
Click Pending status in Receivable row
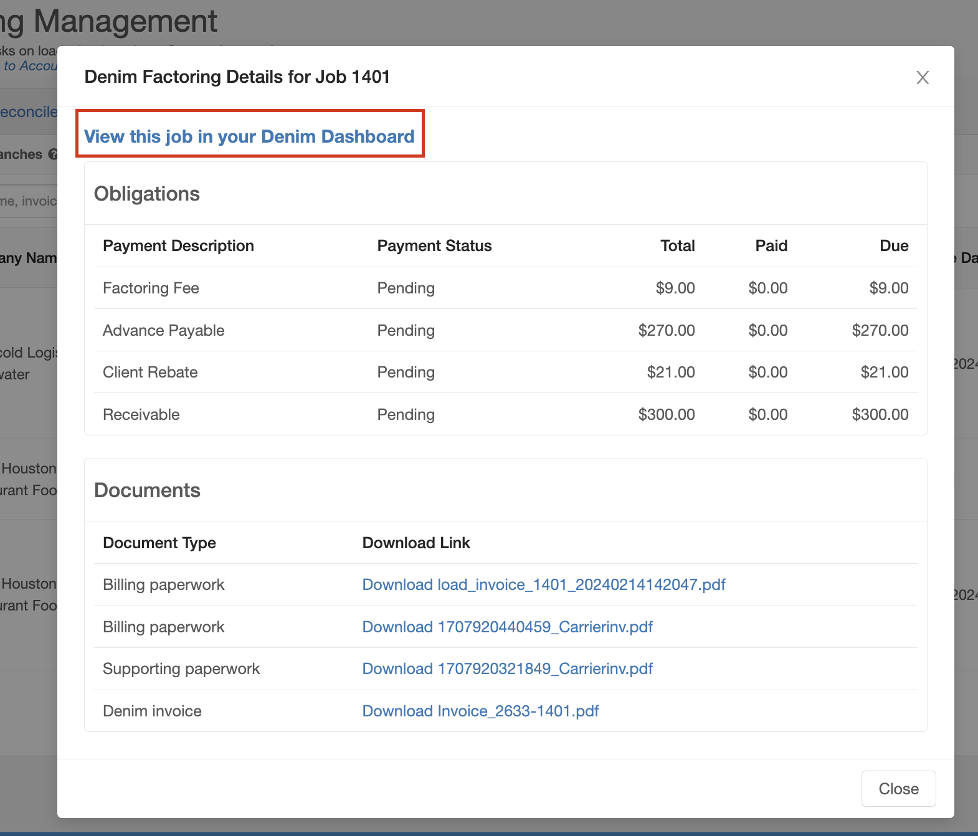pyautogui.click(x=406, y=414)
